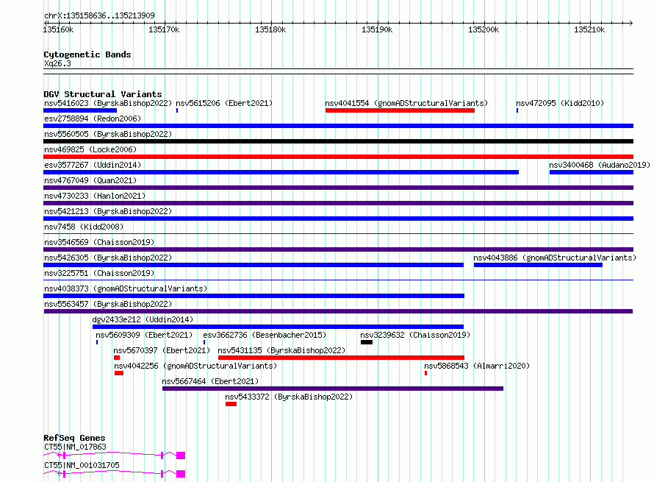The image size is (654, 482).
Task: Open the nsv4042256 gnomADStructuralVariants label
Action: 195,366
